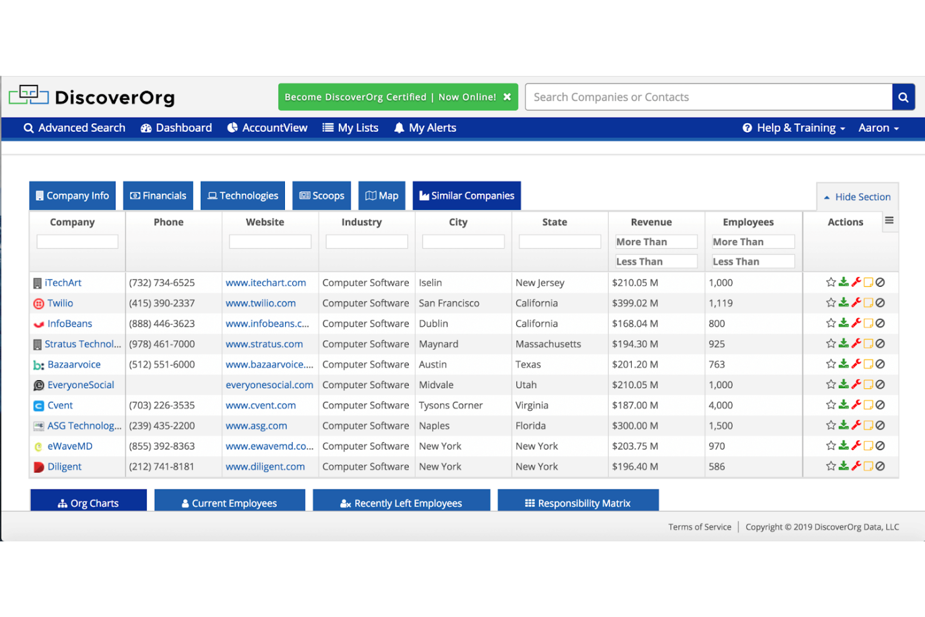Screen dimensions: 925x617
Task: Focus the Search Companies or Contacts field
Action: tap(708, 97)
